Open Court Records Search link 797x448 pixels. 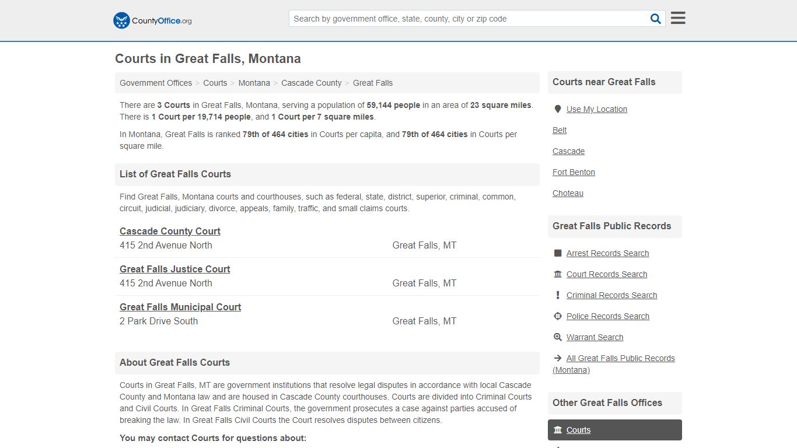click(607, 274)
